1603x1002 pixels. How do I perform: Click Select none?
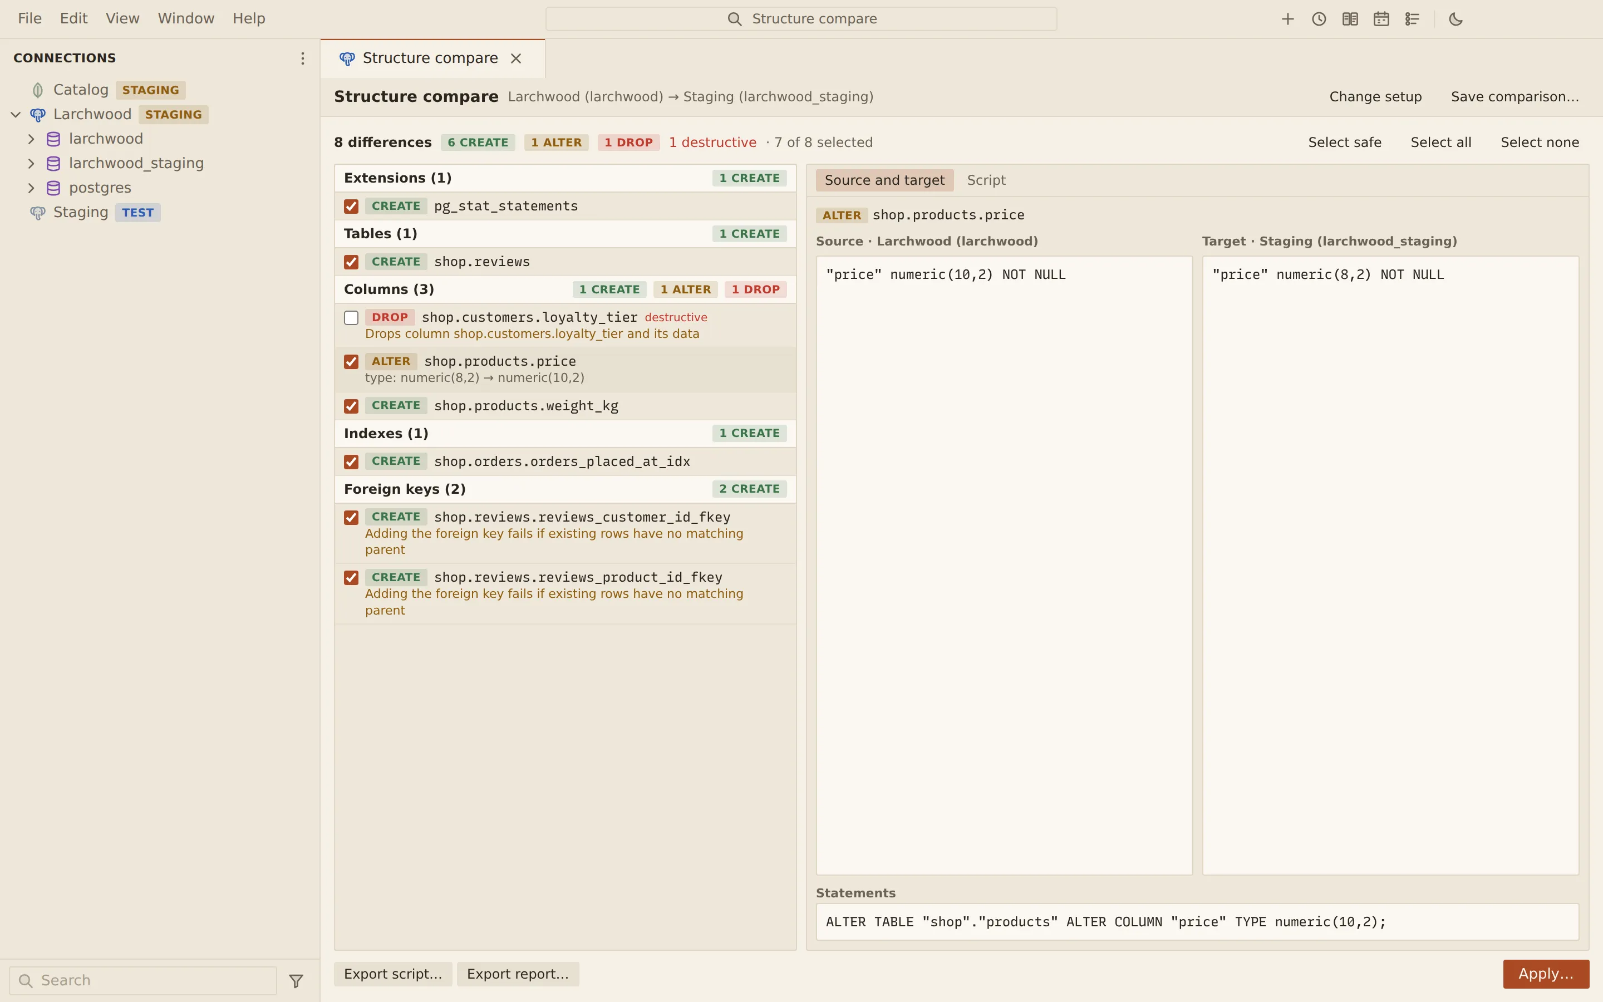pos(1540,143)
